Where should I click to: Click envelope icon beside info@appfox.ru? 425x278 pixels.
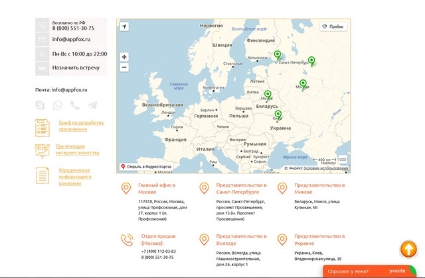pyautogui.click(x=42, y=40)
